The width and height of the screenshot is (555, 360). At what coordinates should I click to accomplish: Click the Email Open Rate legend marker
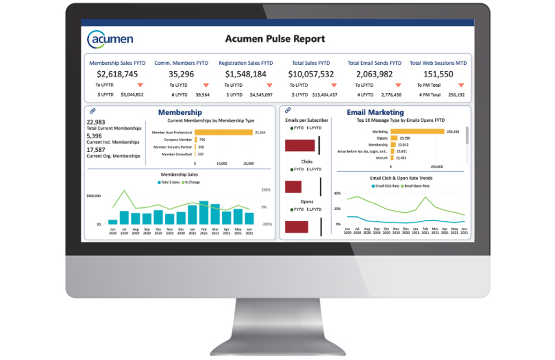(x=402, y=186)
